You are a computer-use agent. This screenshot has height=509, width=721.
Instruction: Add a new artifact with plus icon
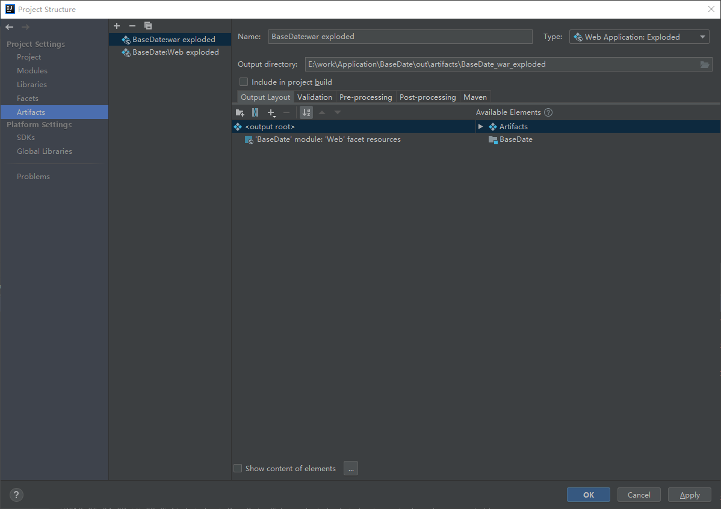117,26
